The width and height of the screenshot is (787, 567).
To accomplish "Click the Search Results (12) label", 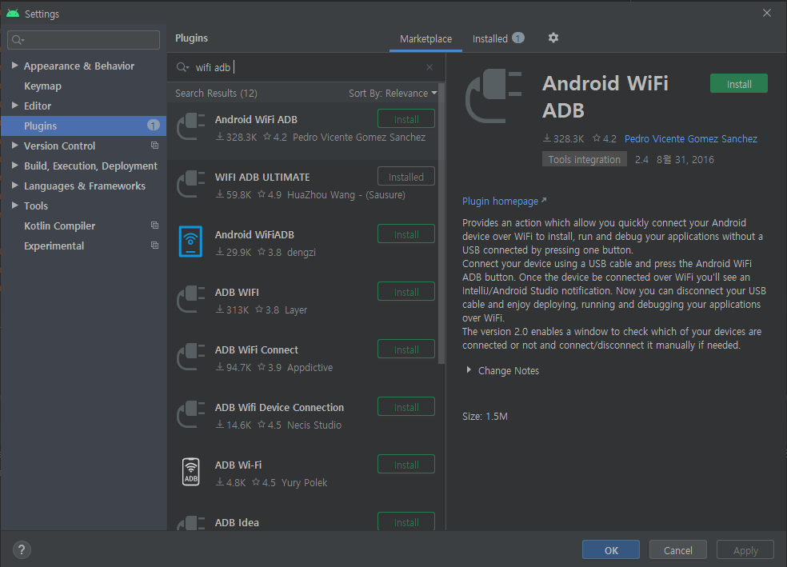I will tap(216, 94).
